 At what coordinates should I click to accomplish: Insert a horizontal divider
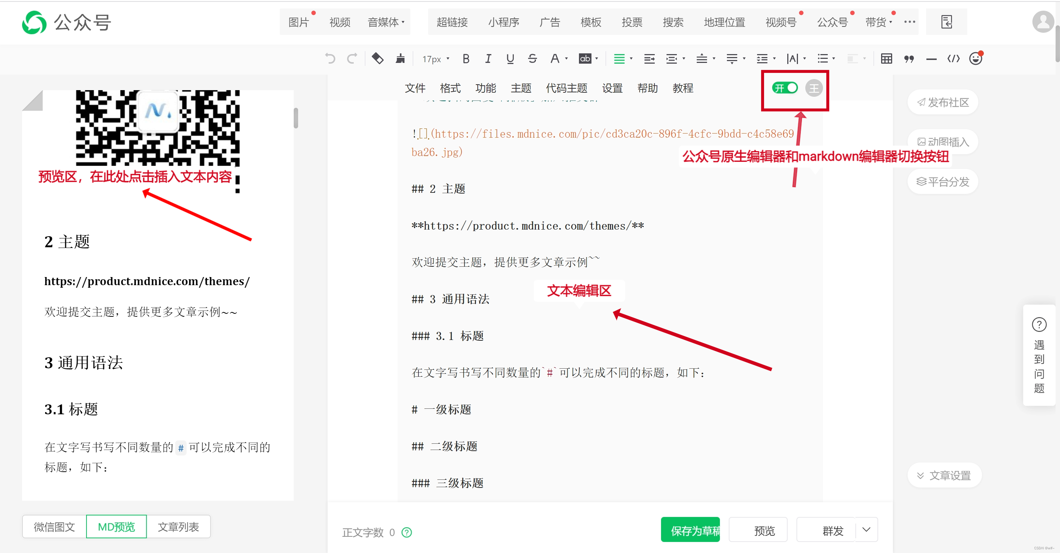click(x=931, y=59)
